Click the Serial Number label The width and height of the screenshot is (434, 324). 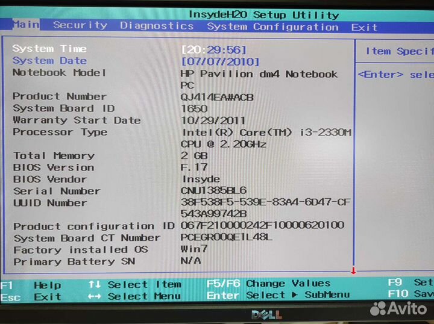57,191
